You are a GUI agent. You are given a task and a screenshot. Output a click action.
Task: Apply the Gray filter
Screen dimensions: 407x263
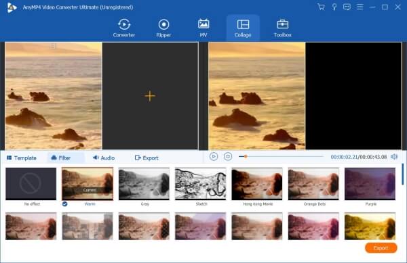[x=144, y=184]
